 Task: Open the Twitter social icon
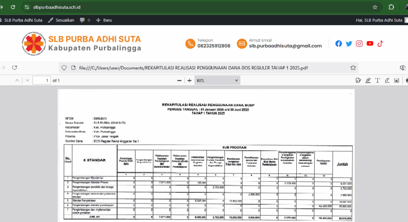pyautogui.click(x=349, y=44)
